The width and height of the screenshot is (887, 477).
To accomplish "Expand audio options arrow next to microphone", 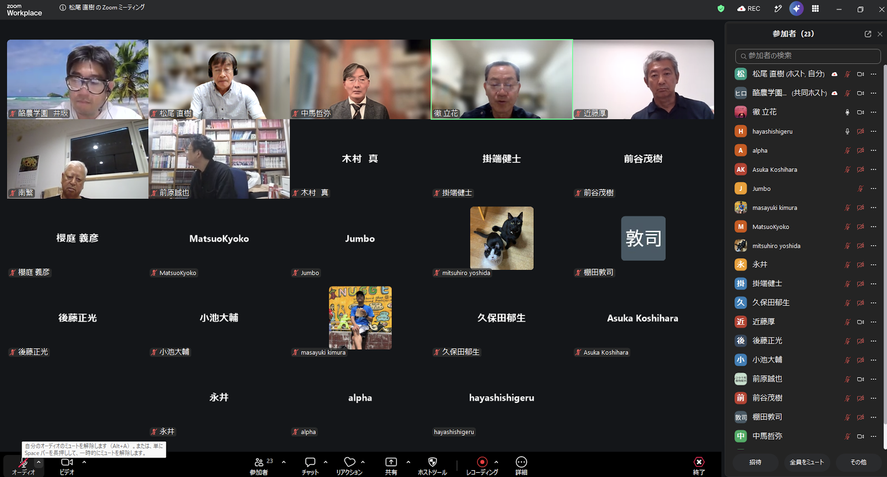I will (x=38, y=462).
